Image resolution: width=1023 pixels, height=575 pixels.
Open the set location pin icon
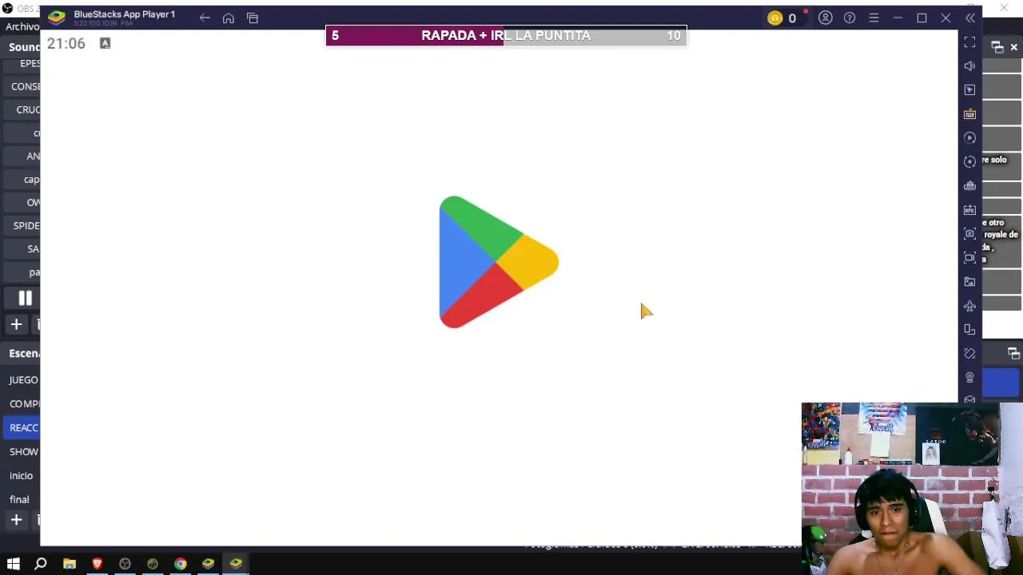click(970, 377)
